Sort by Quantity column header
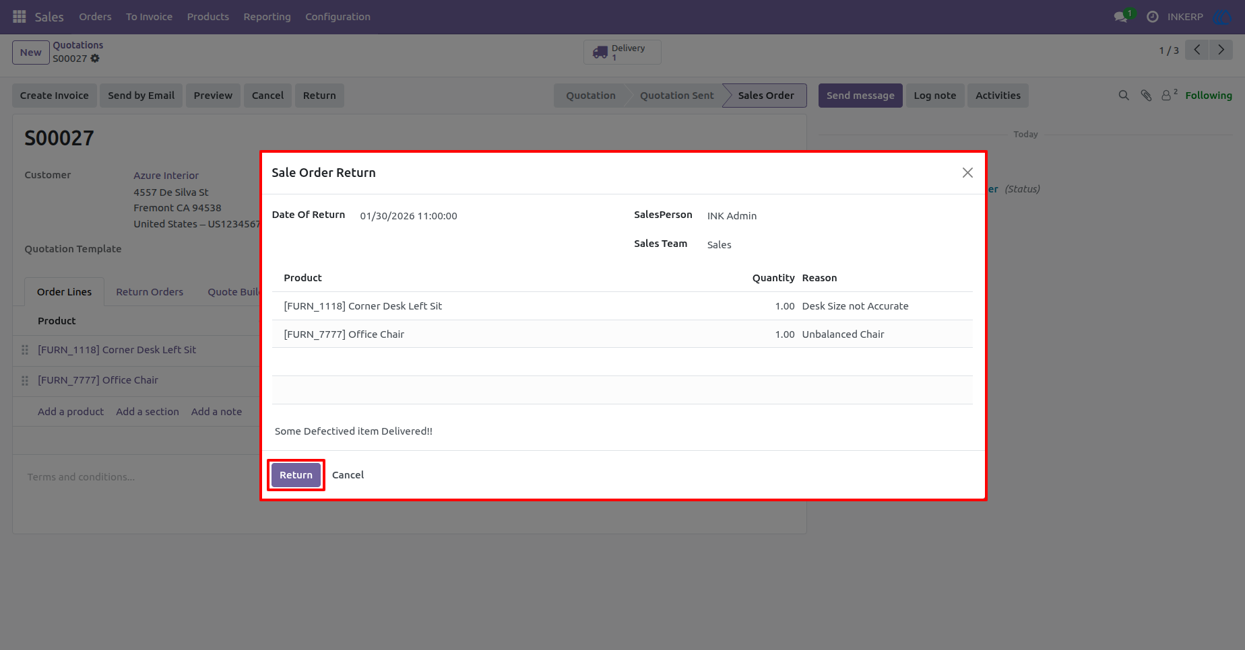The image size is (1245, 650). coord(773,278)
